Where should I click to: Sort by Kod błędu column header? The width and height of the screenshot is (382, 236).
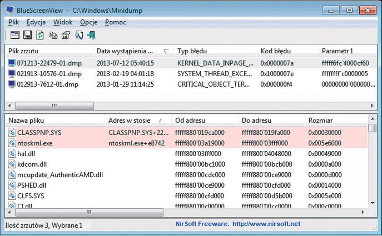[287, 51]
